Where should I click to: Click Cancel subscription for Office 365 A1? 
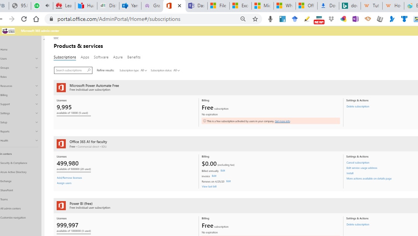point(358,162)
